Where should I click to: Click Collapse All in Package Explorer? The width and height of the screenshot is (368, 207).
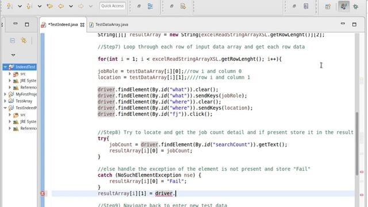pos(13,41)
